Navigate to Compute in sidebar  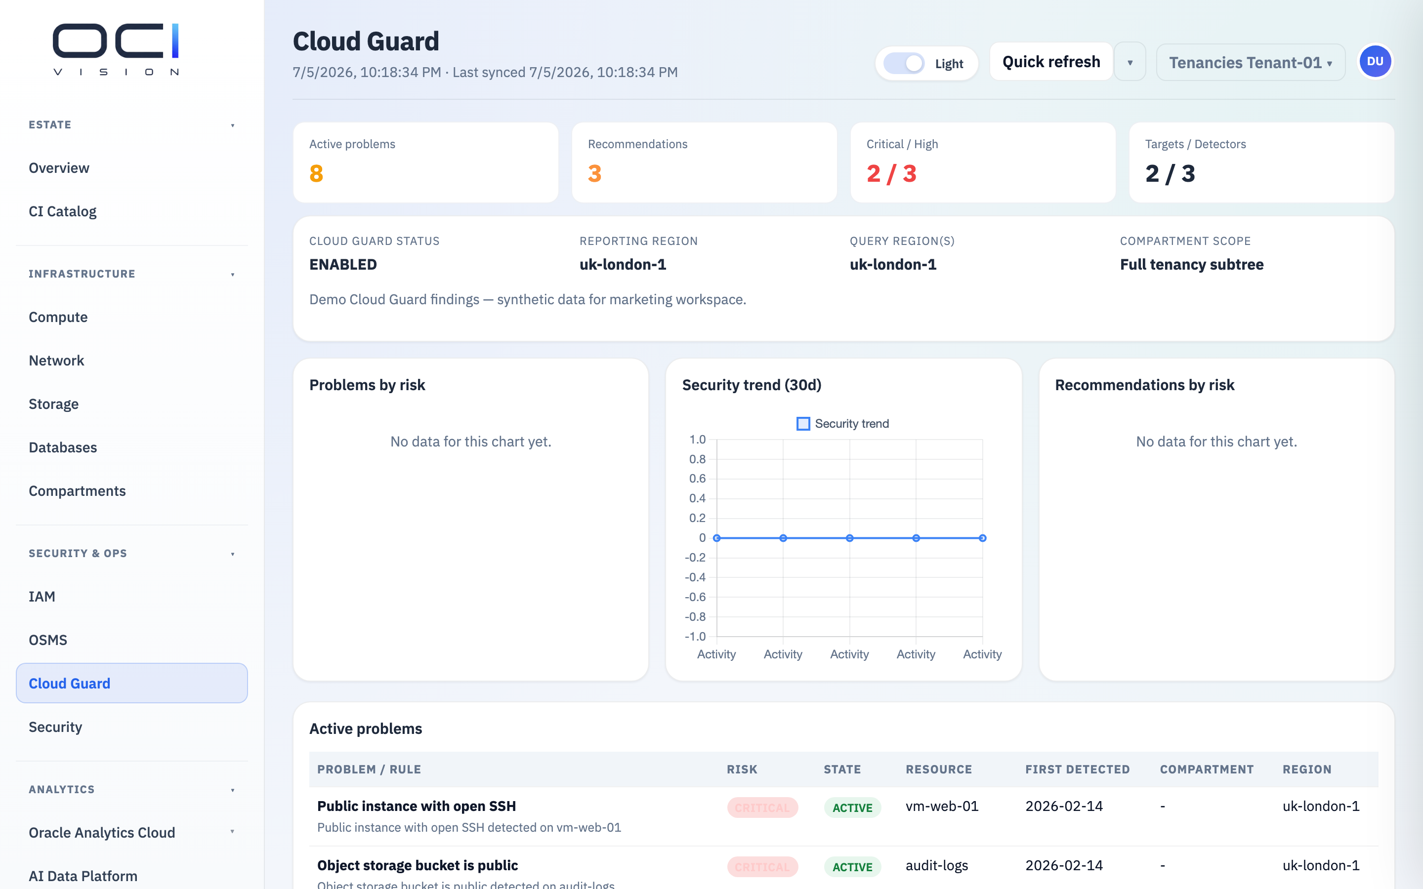point(132,317)
